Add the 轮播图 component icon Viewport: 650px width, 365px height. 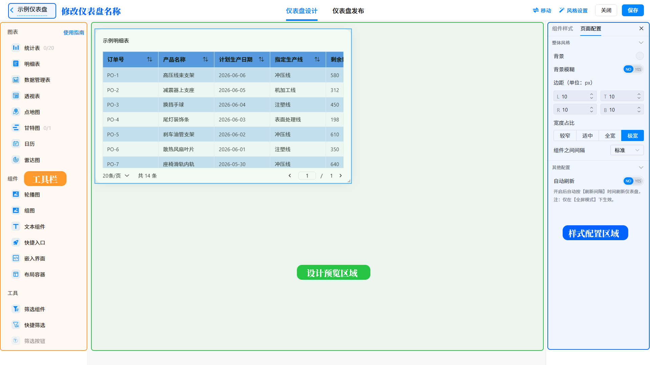[x=16, y=195]
